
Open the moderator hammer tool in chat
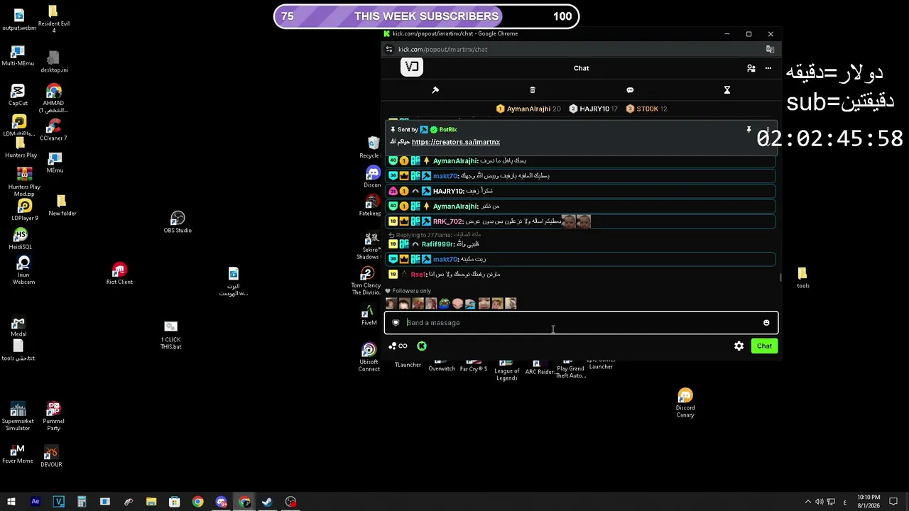435,90
